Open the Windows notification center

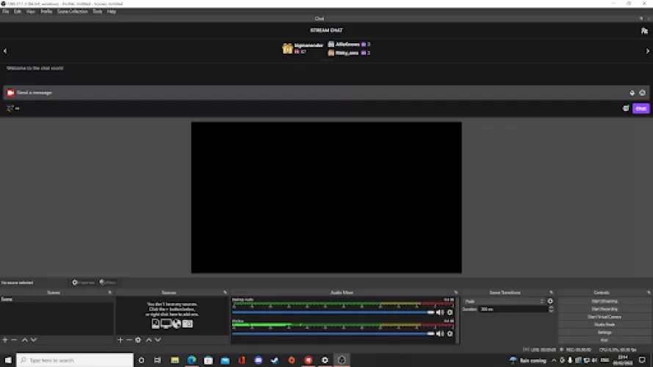[642, 360]
